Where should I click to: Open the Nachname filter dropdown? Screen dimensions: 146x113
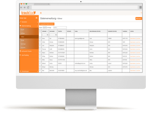(x=53, y=35)
